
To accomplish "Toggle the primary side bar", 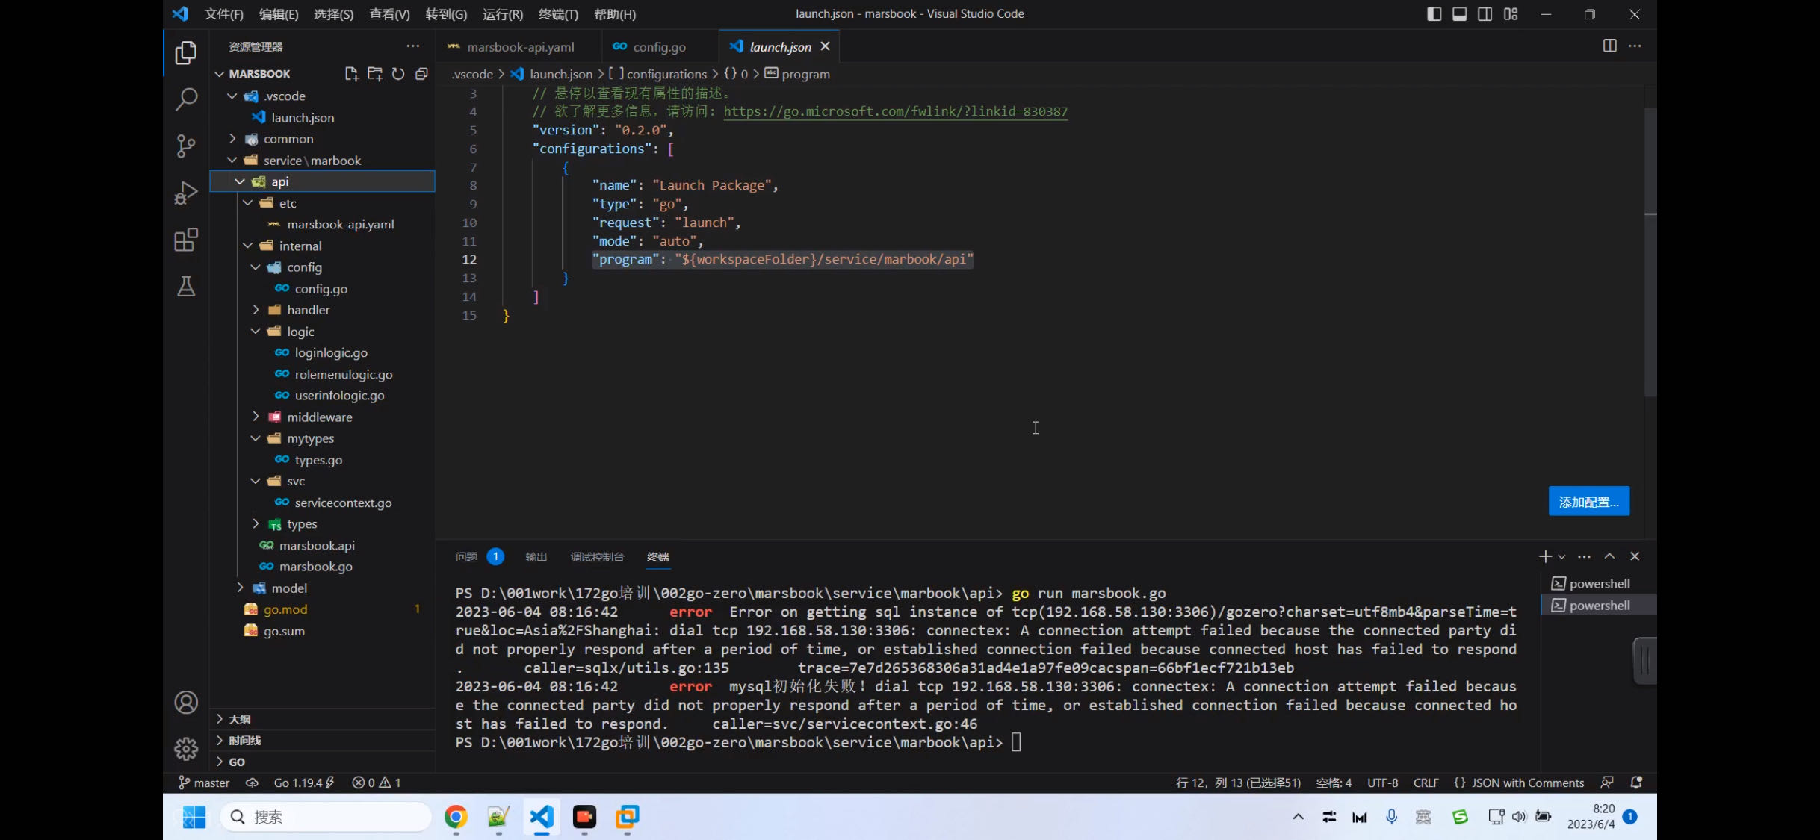I will (1434, 14).
